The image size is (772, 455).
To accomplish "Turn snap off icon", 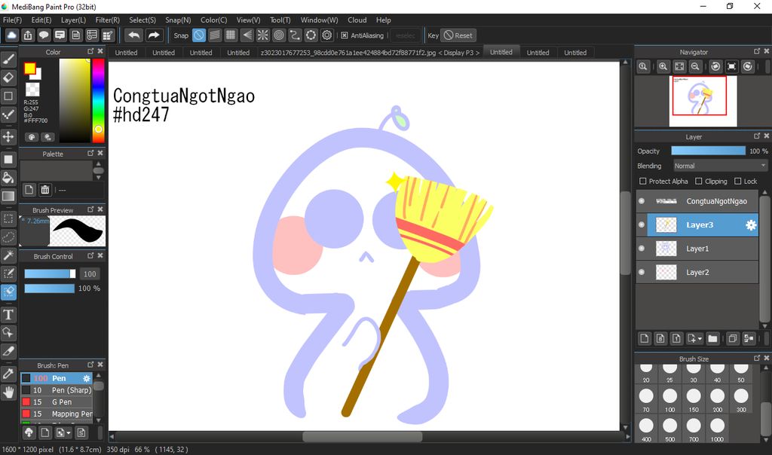I will [199, 35].
